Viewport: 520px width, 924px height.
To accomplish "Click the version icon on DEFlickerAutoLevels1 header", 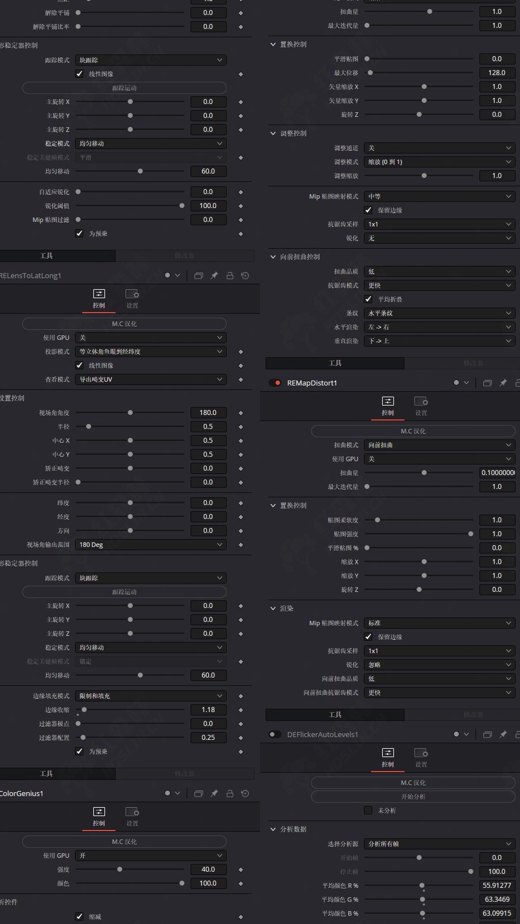I will (487, 734).
